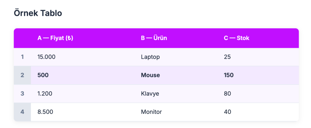Image resolution: width=311 pixels, height=128 pixels.
Task: Click the stock cell showing 150
Action: pos(228,75)
